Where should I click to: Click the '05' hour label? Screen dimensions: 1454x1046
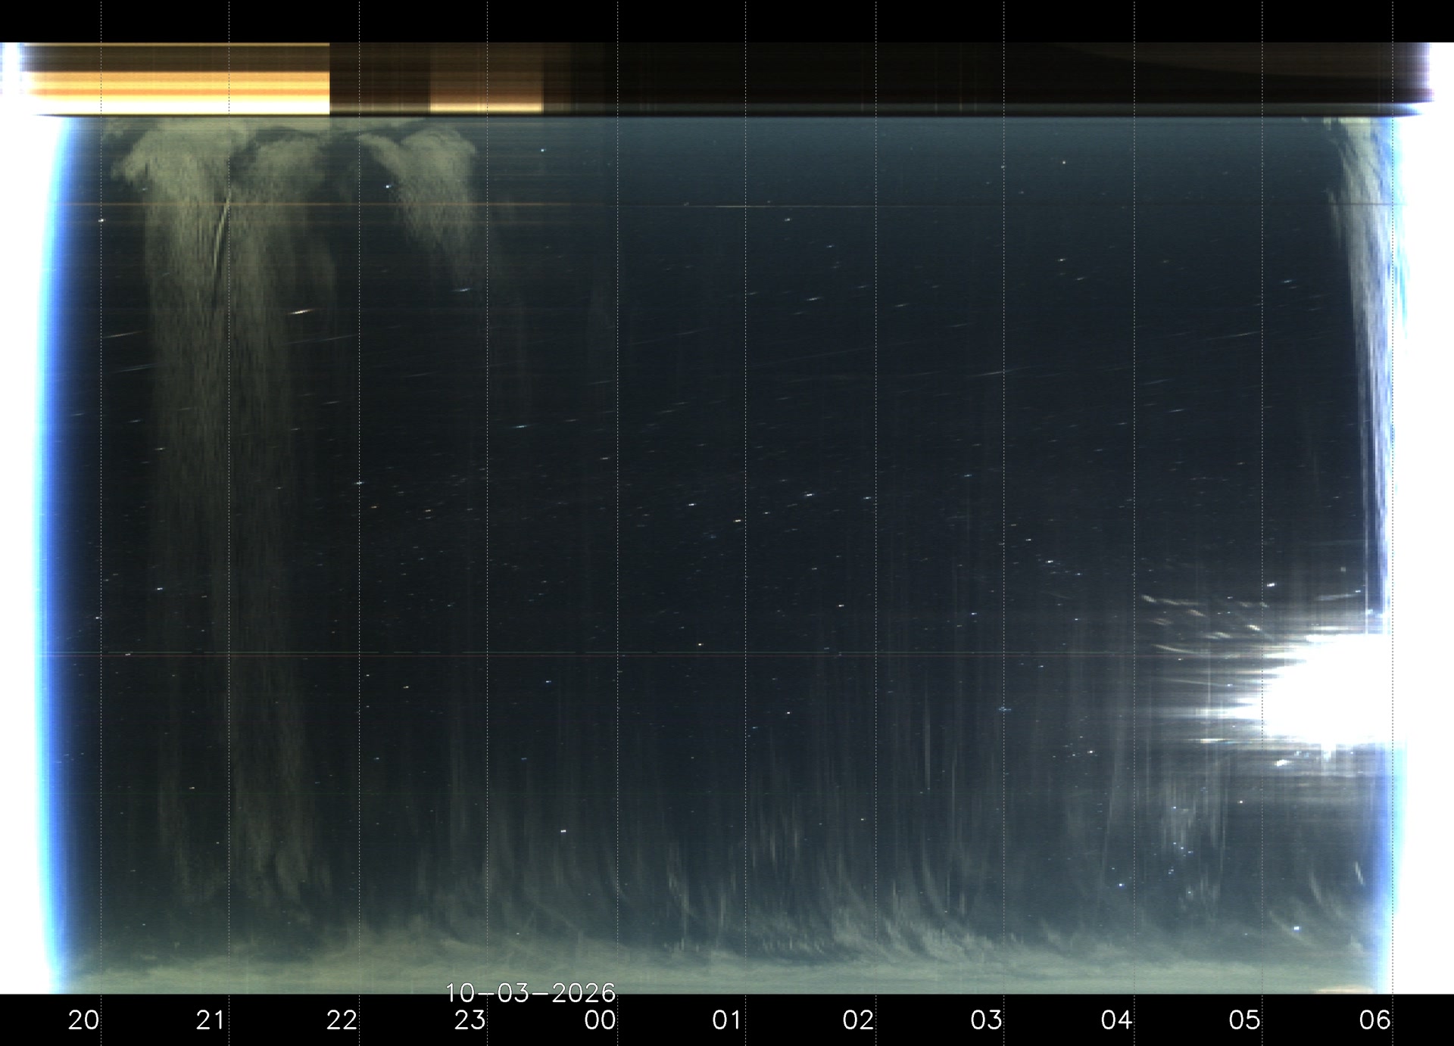[1244, 1020]
